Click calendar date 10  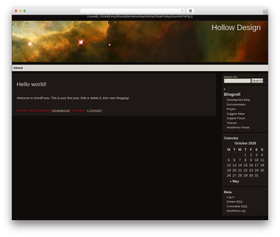pos(256,160)
